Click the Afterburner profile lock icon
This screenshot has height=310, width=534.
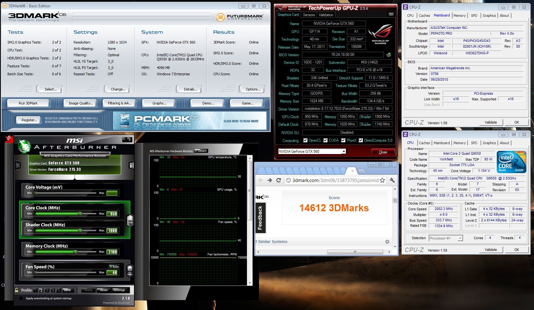click(x=17, y=290)
